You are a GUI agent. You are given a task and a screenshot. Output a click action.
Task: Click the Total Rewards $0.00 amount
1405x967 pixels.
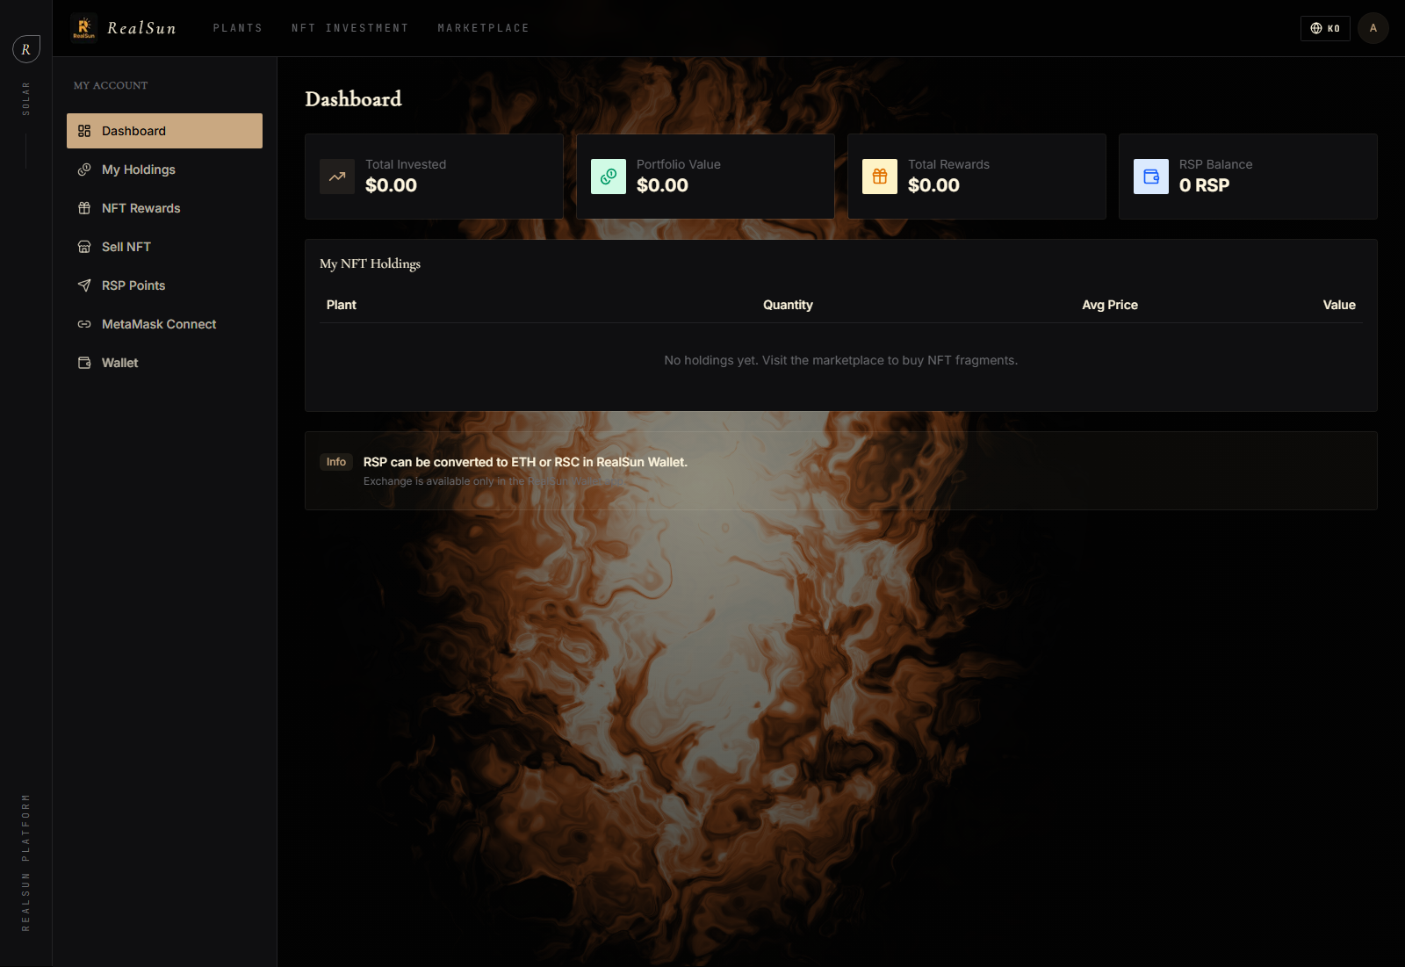(x=933, y=185)
